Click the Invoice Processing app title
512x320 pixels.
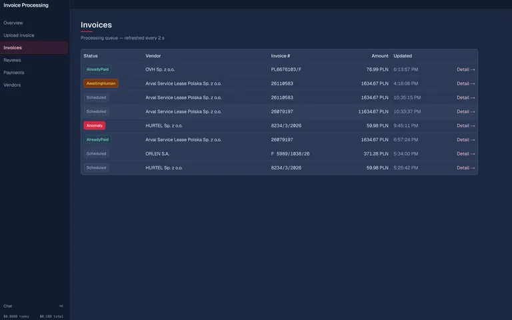(26, 5)
